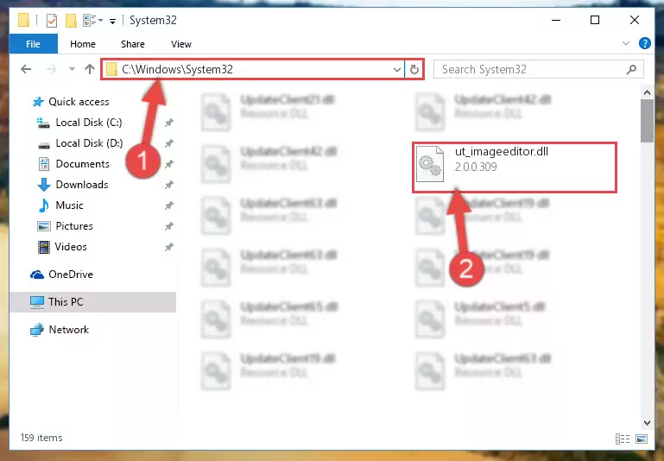Image resolution: width=664 pixels, height=461 pixels.
Task: Click the folder icon in address bar
Action: tap(111, 69)
